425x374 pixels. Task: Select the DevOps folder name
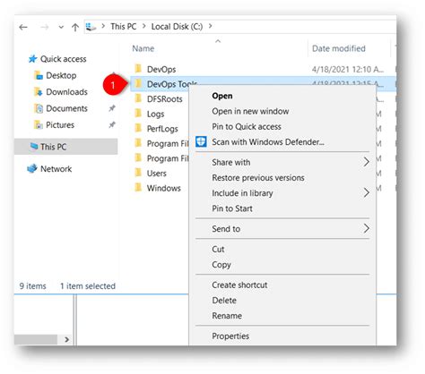click(161, 70)
